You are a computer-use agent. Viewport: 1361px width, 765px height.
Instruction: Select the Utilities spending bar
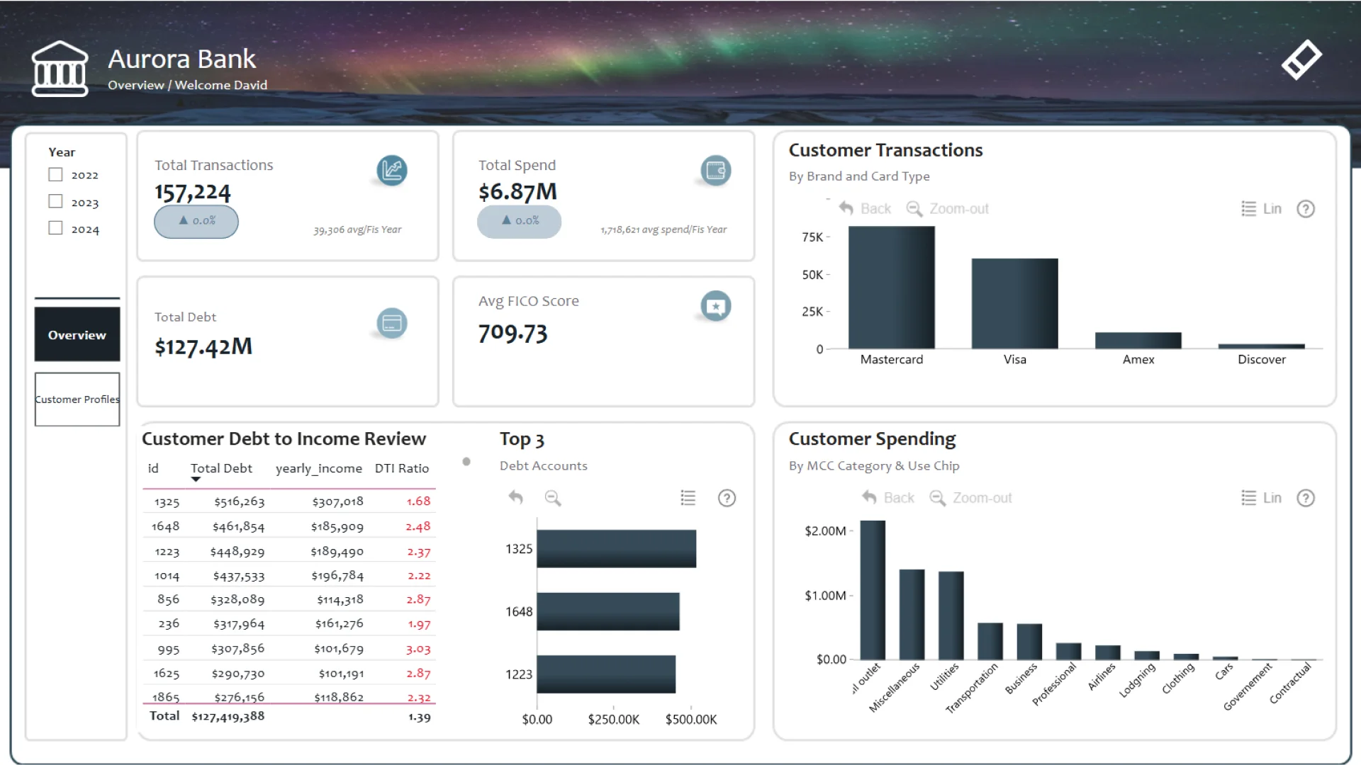coord(951,616)
